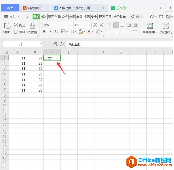Open the fill color dropdown arrow
Image resolution: width=174 pixels, height=170 pixels.
(85, 32)
